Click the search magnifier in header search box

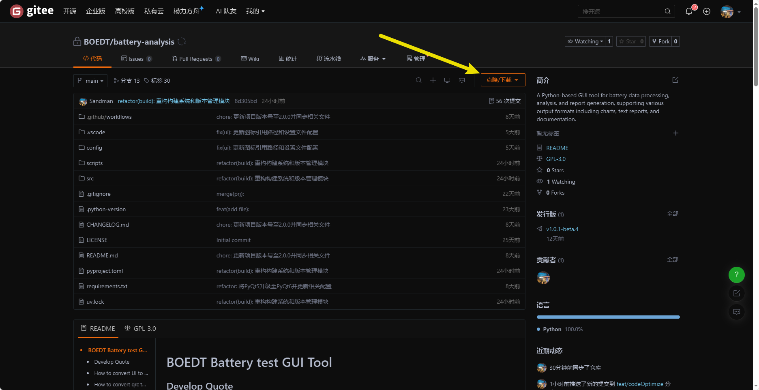tap(667, 11)
